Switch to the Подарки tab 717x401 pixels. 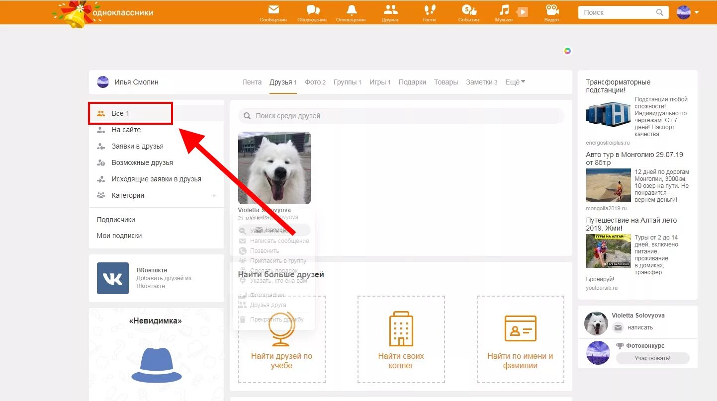coord(412,82)
